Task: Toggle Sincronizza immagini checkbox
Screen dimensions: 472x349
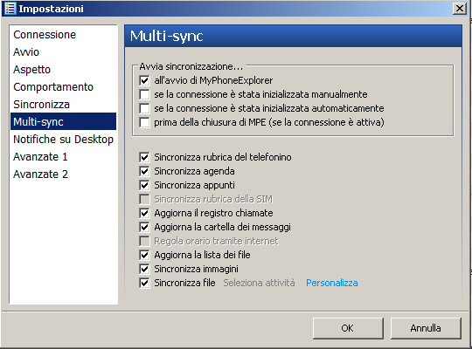Action: [144, 269]
